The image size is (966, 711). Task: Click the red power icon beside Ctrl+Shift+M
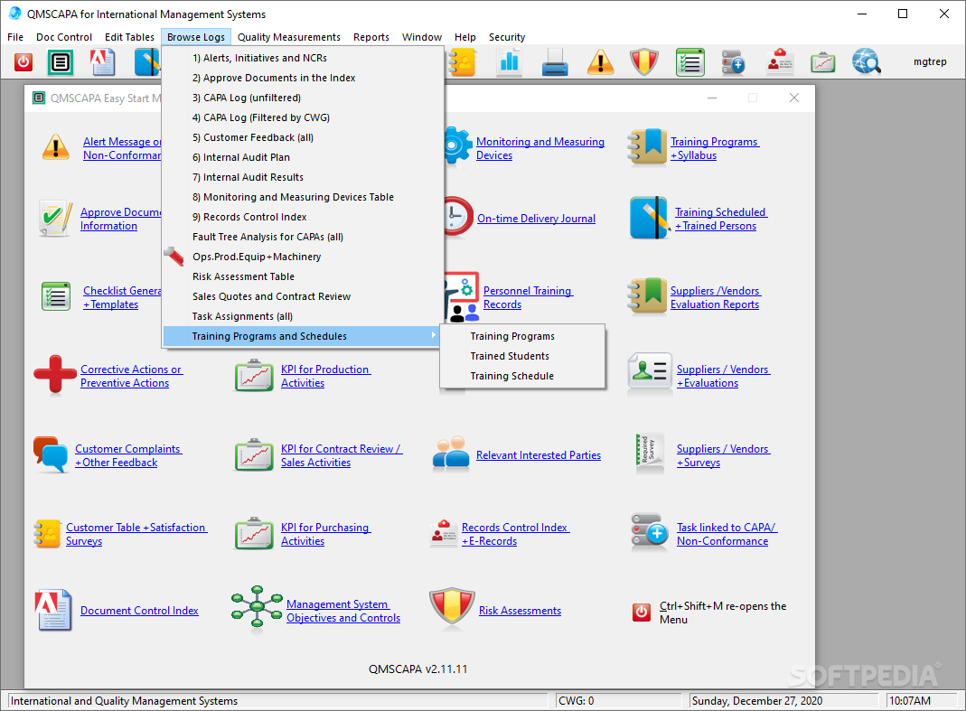642,613
